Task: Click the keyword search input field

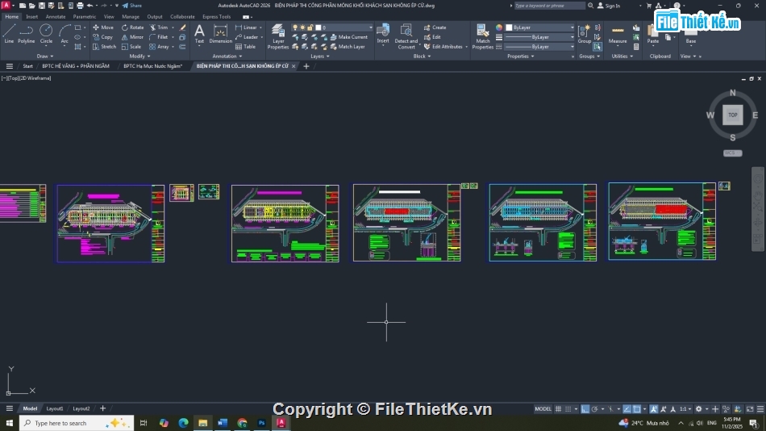Action: click(x=549, y=6)
